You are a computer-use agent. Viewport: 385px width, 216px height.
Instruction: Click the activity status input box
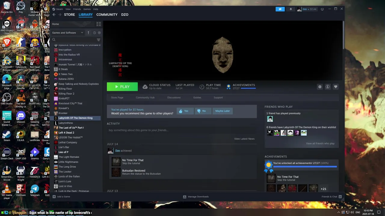point(182,130)
